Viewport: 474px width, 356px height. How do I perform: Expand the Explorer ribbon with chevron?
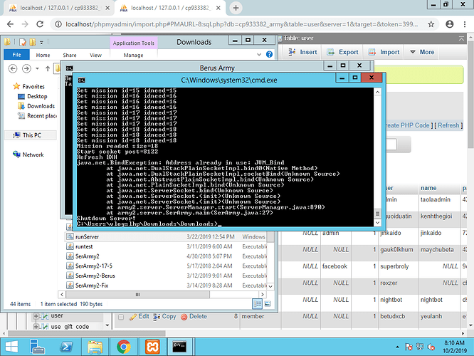pos(258,55)
